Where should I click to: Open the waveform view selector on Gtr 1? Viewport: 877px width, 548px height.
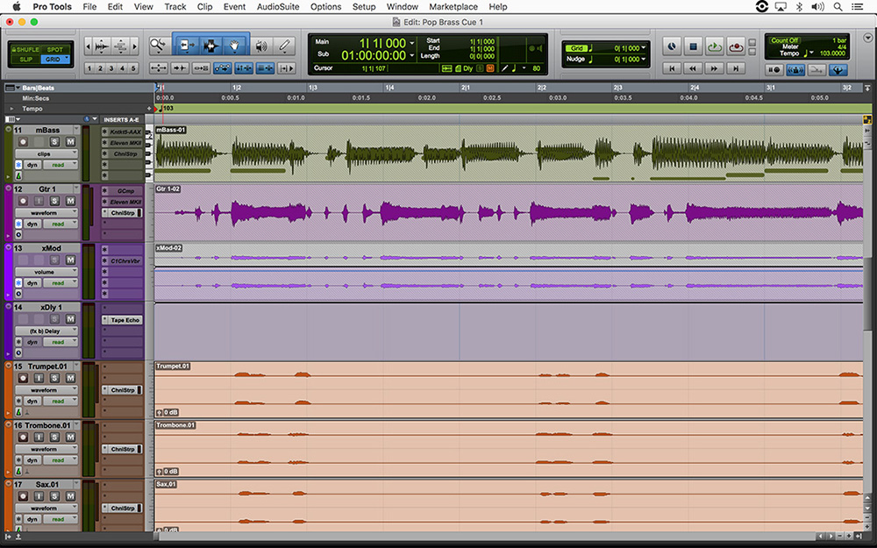coord(46,212)
